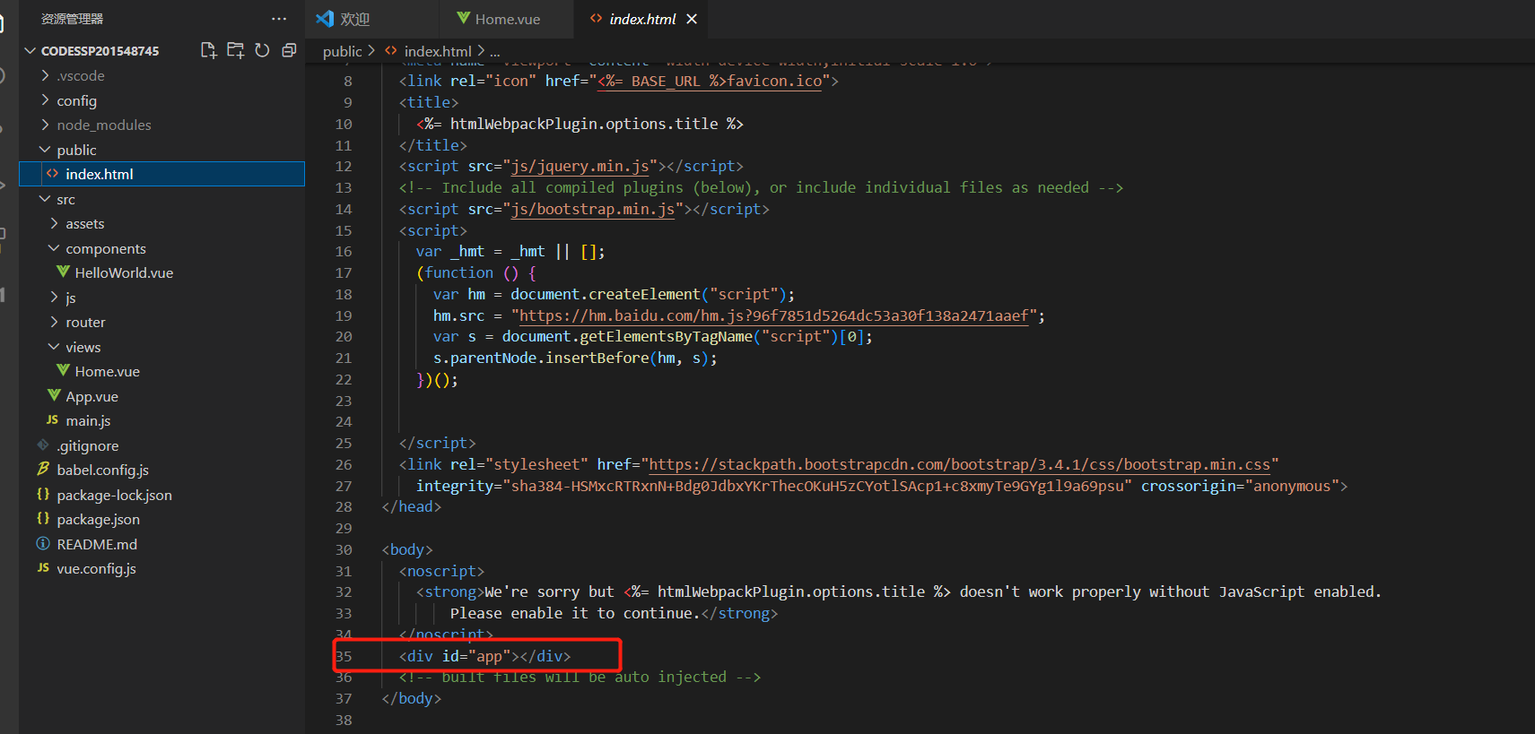Click the JSON braces icon beside package-lock.json
This screenshot has height=734, width=1535.
[43, 494]
